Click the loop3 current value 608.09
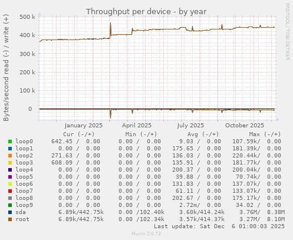 tap(62, 163)
